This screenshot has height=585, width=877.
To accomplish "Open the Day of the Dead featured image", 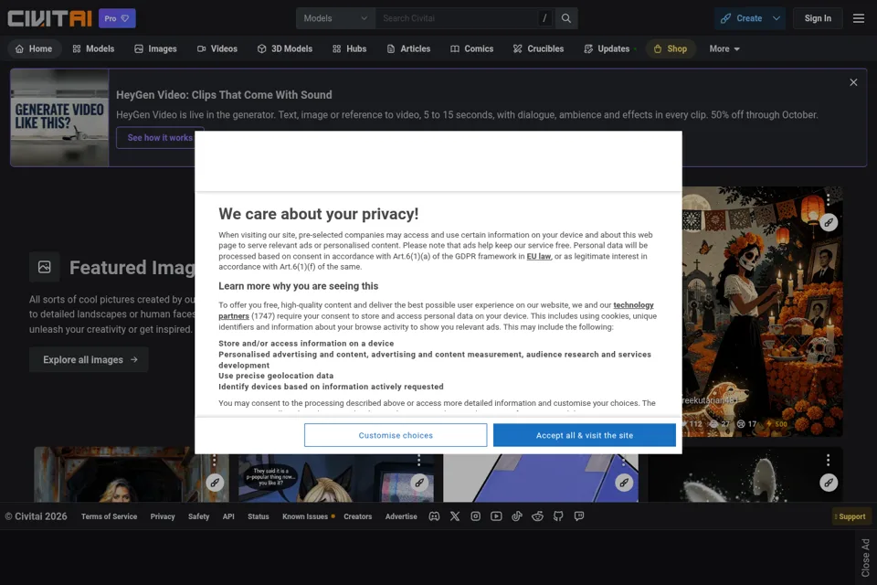I will (763, 312).
